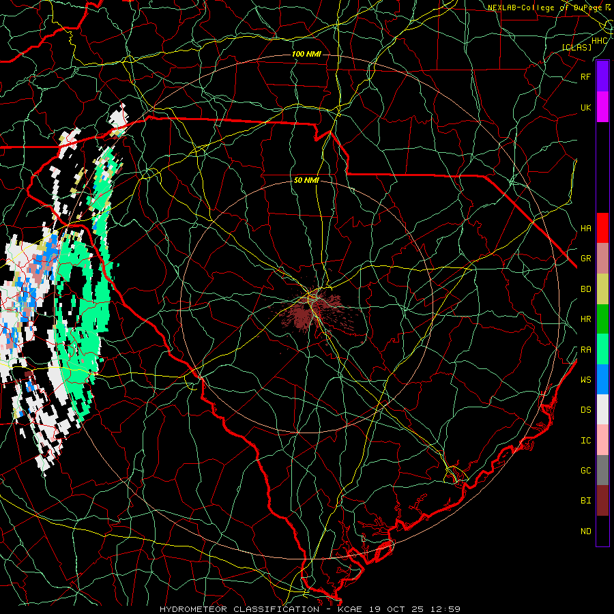Click the BD legend label
Screen dimensions: 614x614
pyautogui.click(x=585, y=289)
